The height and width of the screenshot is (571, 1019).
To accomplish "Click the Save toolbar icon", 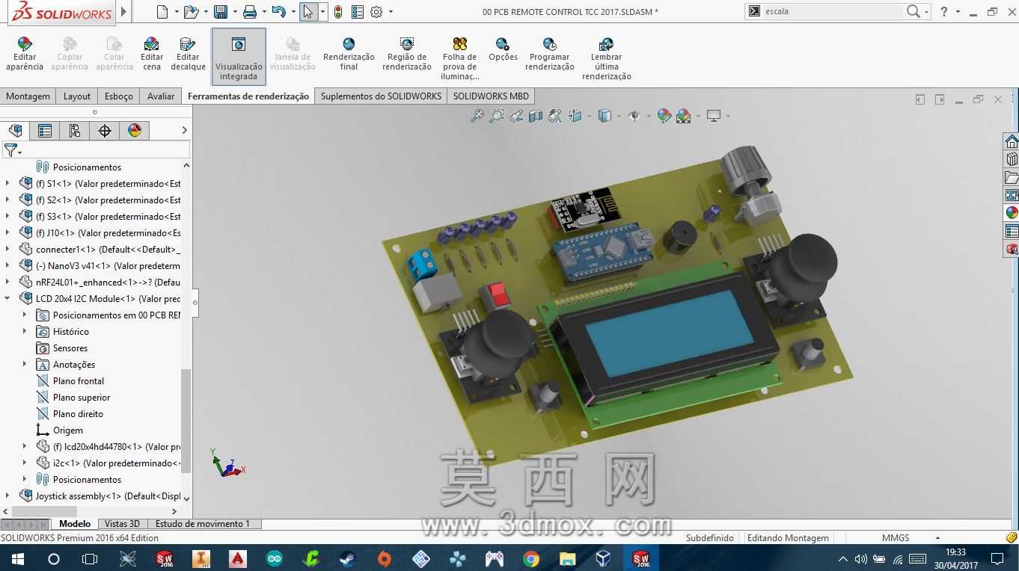I will pos(220,11).
